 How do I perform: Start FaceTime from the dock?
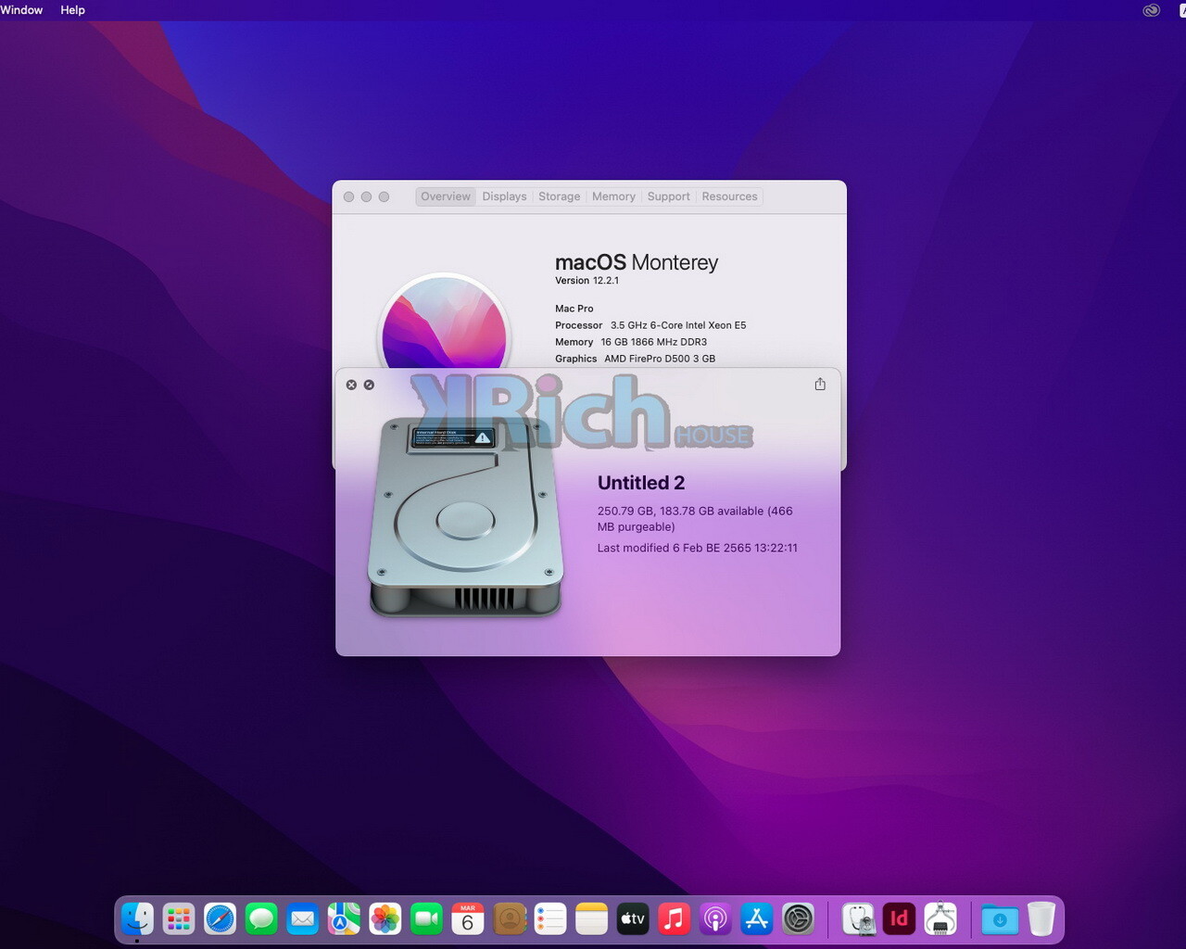point(426,919)
